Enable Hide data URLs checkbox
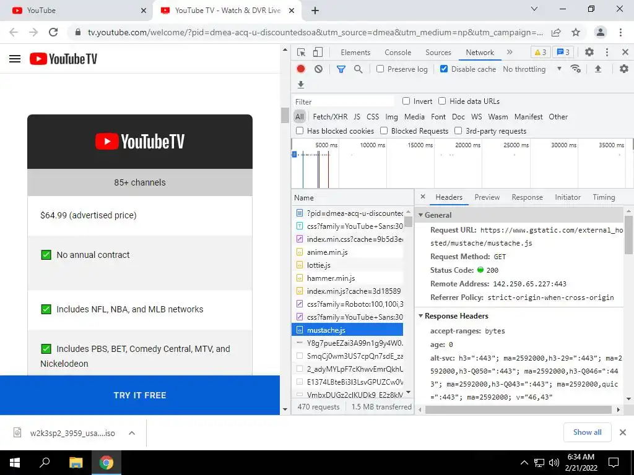 pos(442,101)
